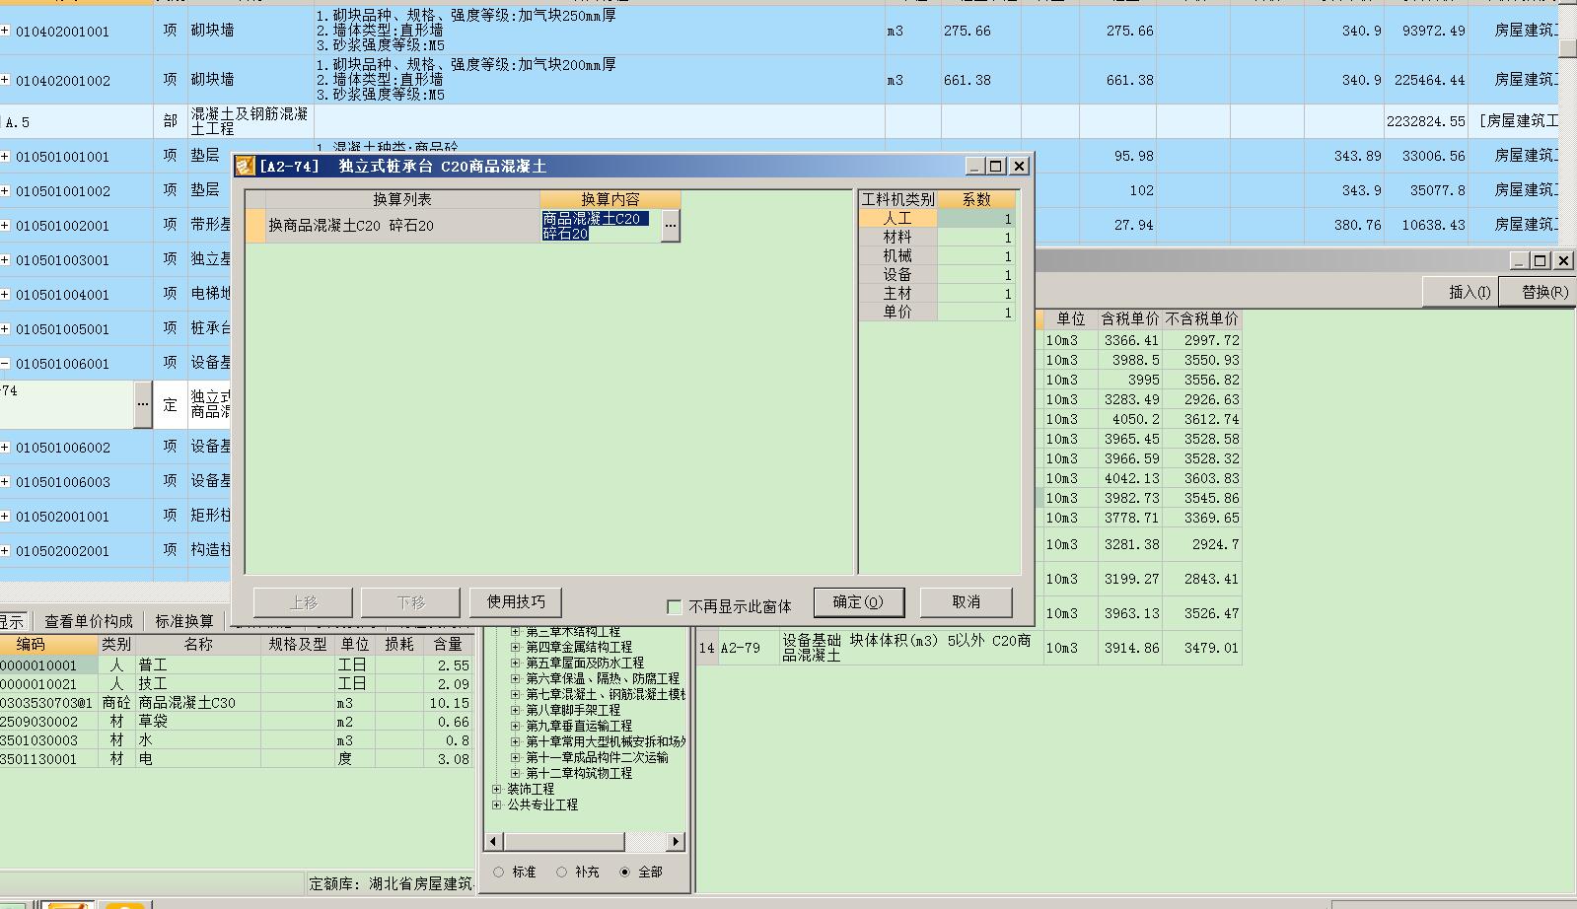This screenshot has width=1577, height=909.
Task: Expand tree node 第八章脚手架工程
Action: click(515, 710)
